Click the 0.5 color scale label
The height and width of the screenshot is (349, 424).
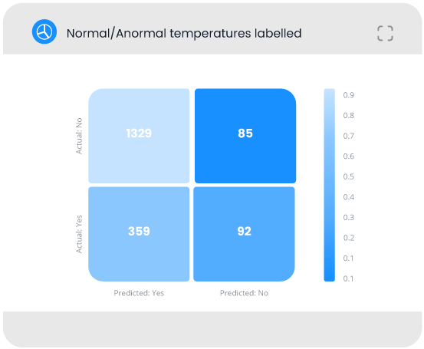tap(349, 176)
